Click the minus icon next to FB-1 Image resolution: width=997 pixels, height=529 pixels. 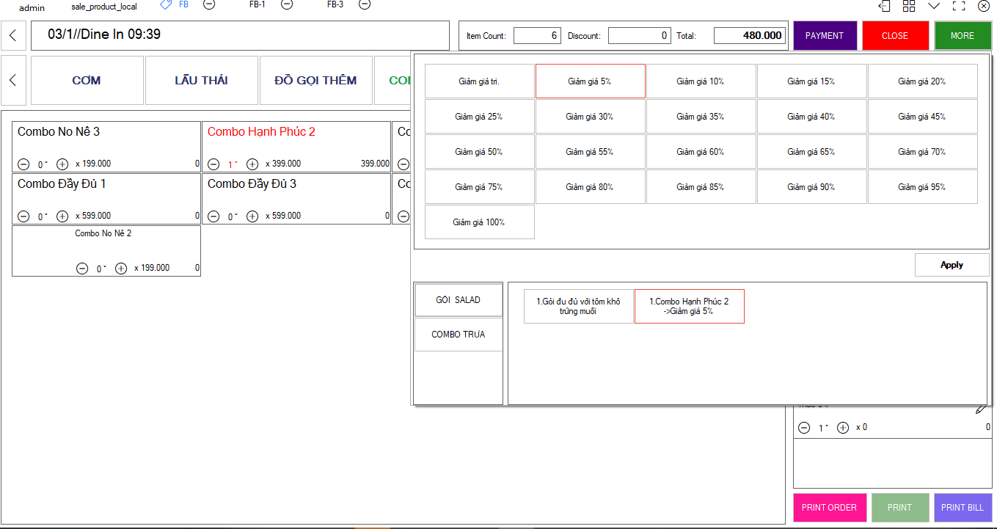287,5
